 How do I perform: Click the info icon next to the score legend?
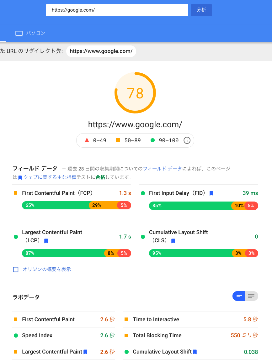[187, 140]
